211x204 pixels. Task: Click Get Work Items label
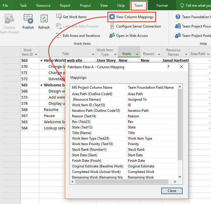pos(75,17)
